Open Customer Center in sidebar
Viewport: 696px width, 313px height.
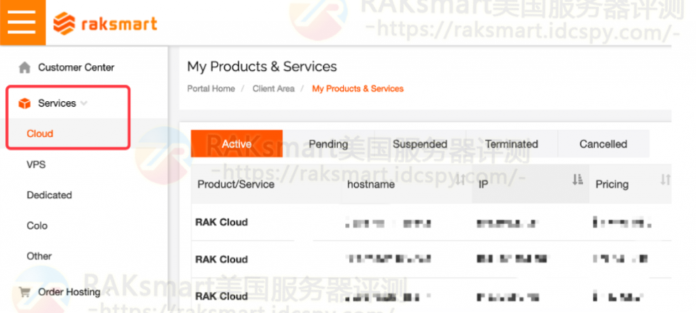tap(76, 67)
